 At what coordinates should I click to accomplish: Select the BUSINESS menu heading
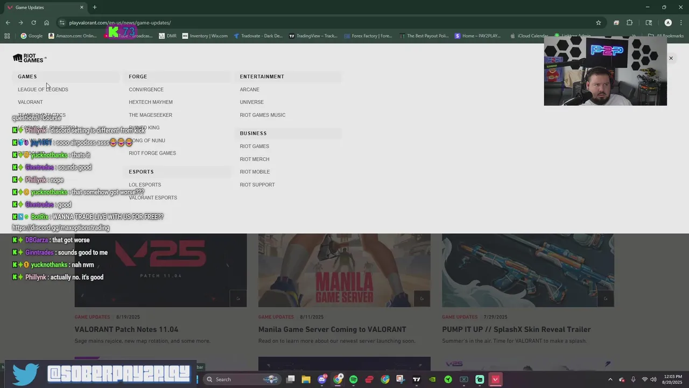(254, 133)
